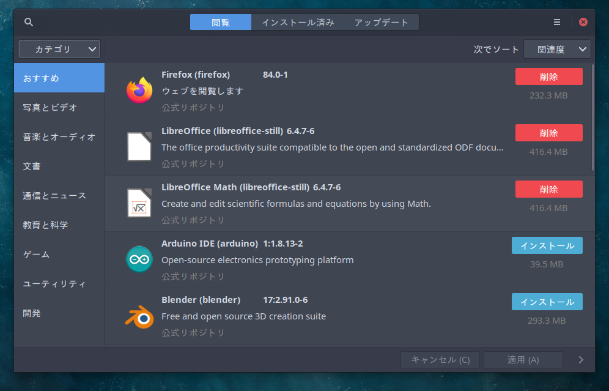Click the package list vertical scrollbar
Screen dimensions: 609x391
point(592,117)
